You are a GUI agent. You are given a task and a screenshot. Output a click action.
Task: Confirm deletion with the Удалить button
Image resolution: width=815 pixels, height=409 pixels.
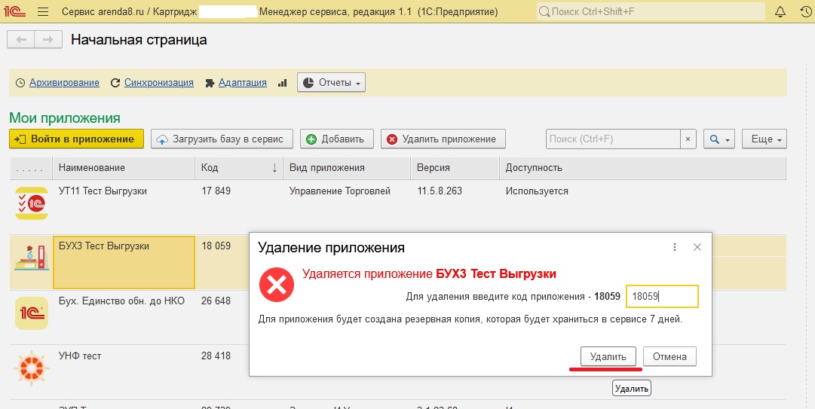click(x=608, y=356)
